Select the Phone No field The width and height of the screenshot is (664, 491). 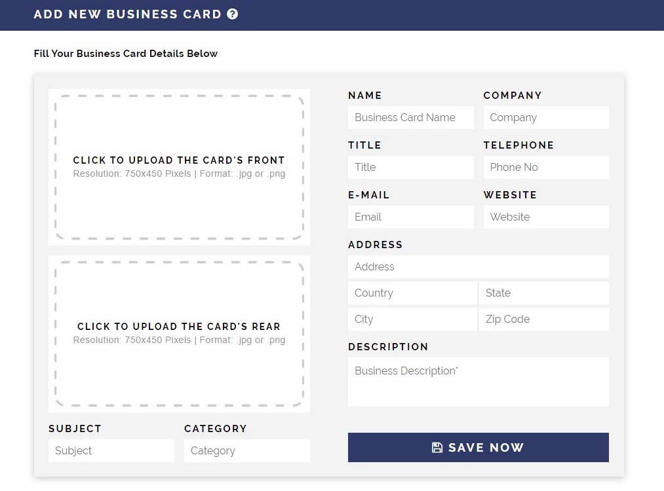tap(546, 168)
